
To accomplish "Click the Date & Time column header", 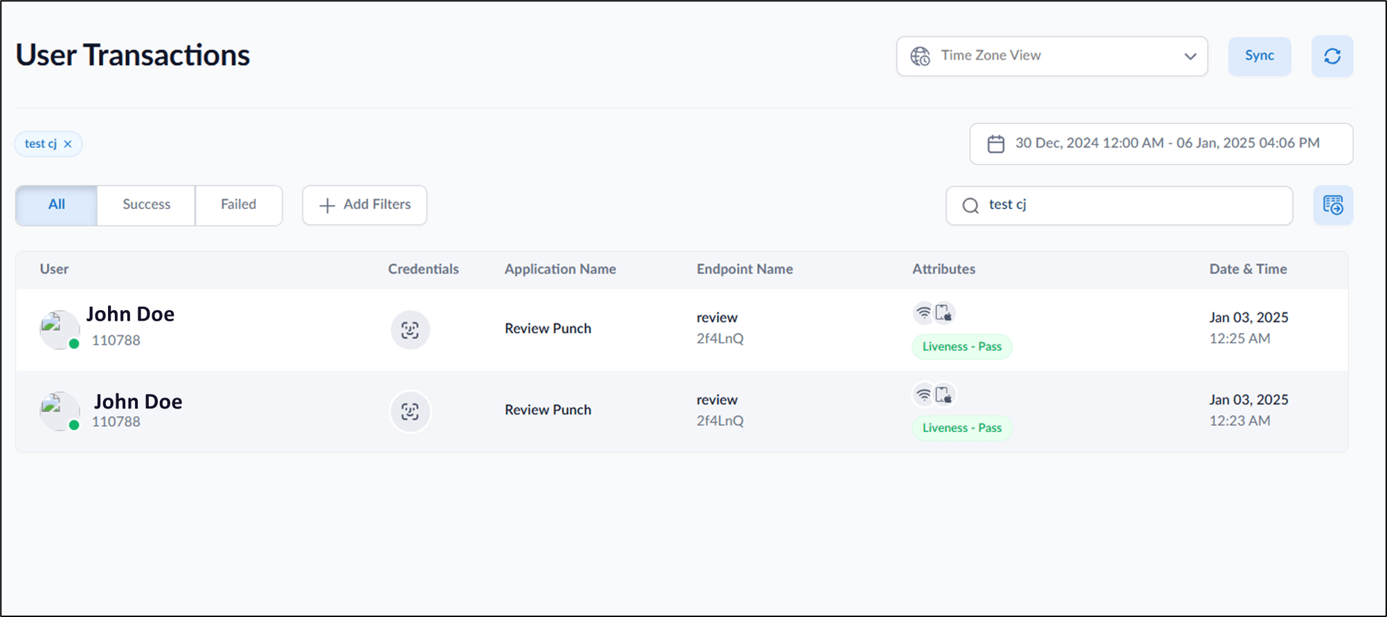I will 1249,269.
